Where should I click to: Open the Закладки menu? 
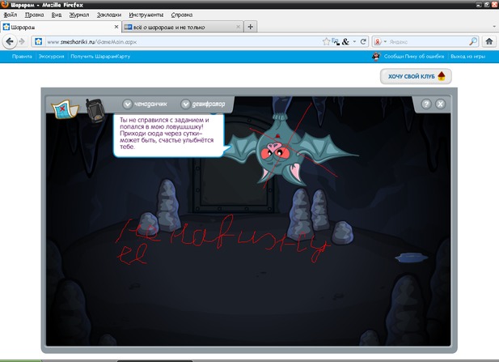point(109,15)
